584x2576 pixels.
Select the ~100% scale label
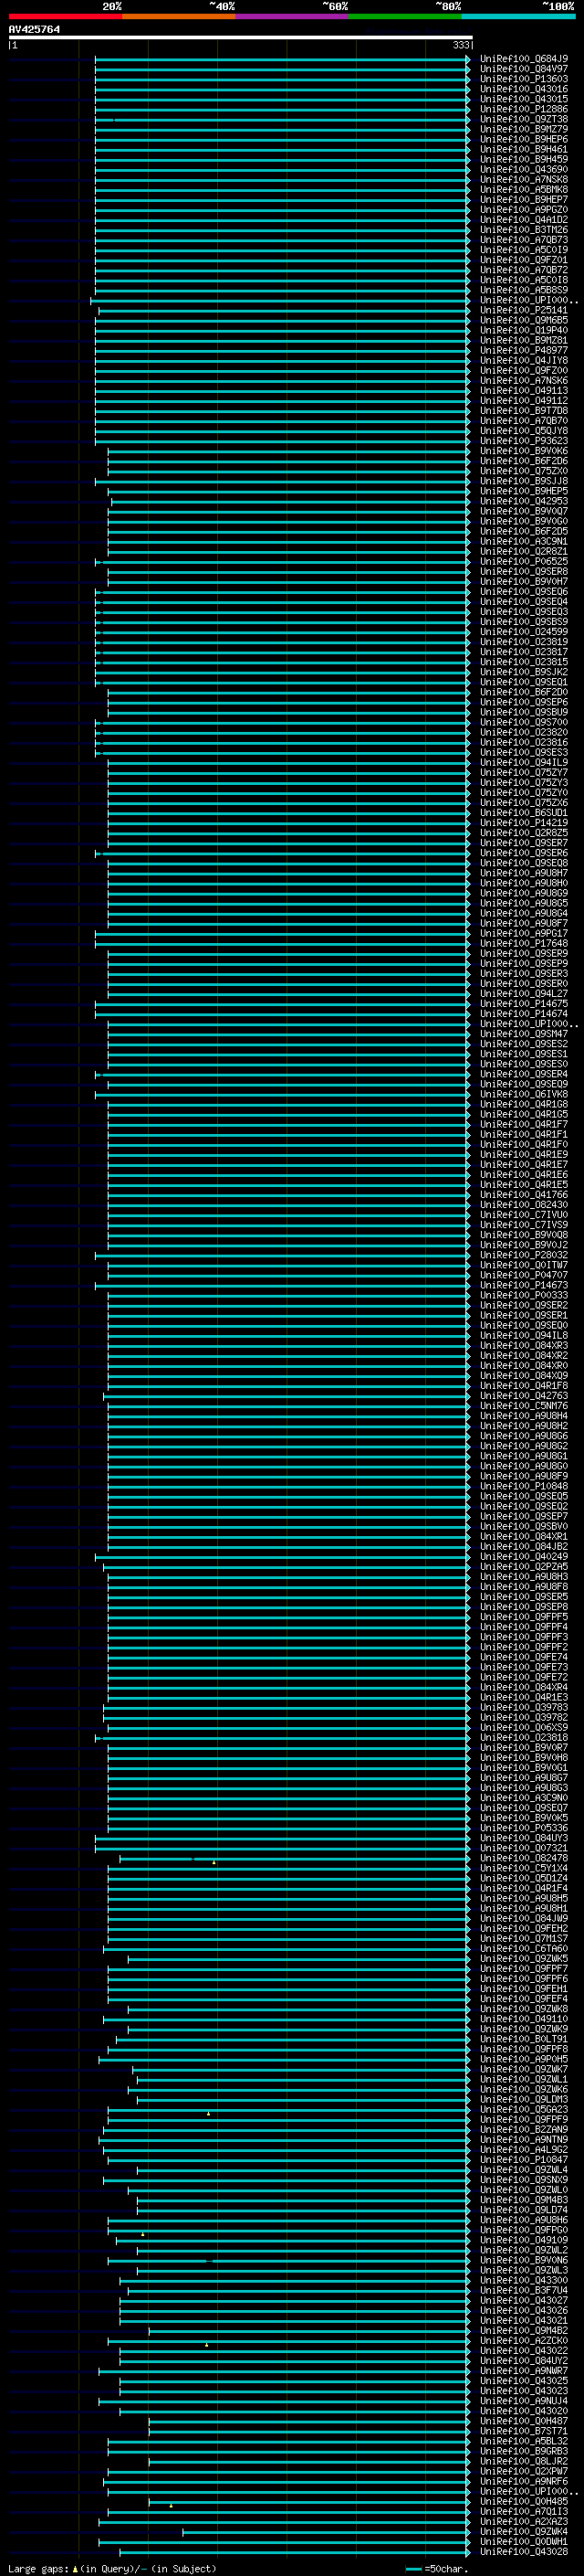(558, 6)
